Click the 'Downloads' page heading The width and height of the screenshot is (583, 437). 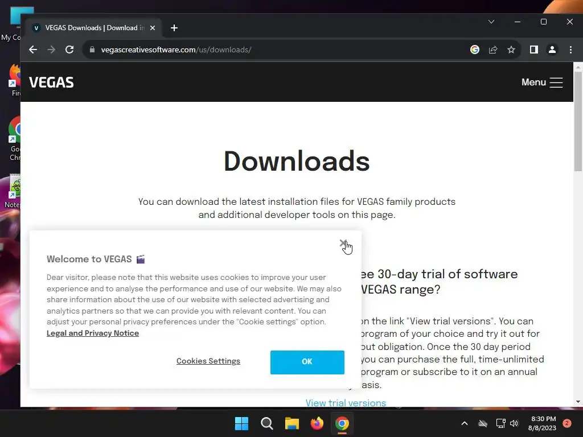(297, 161)
